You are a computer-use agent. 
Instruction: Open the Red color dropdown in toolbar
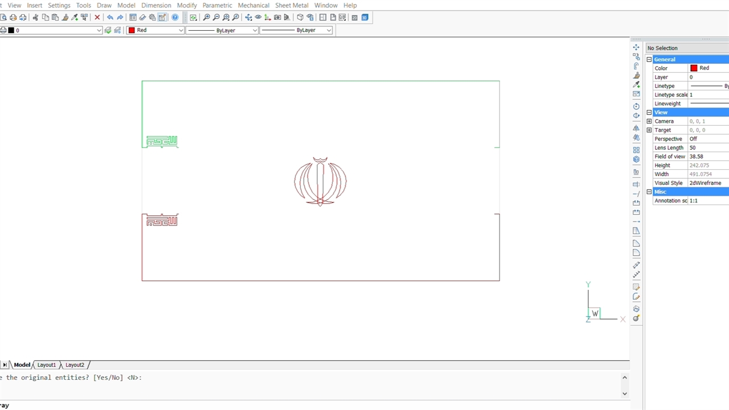click(181, 30)
